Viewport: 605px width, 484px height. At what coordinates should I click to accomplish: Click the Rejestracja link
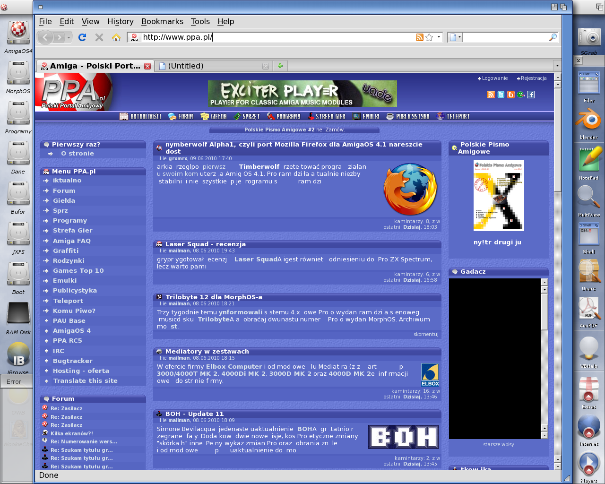tap(534, 78)
